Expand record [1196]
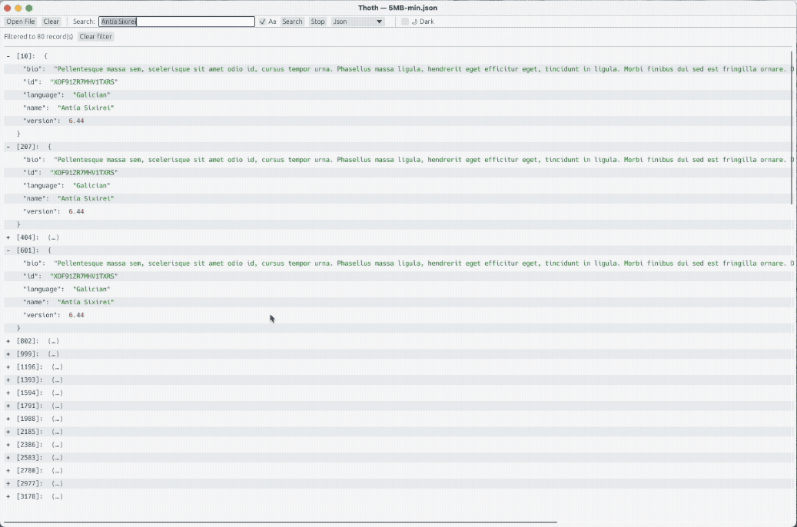 pyautogui.click(x=8, y=367)
